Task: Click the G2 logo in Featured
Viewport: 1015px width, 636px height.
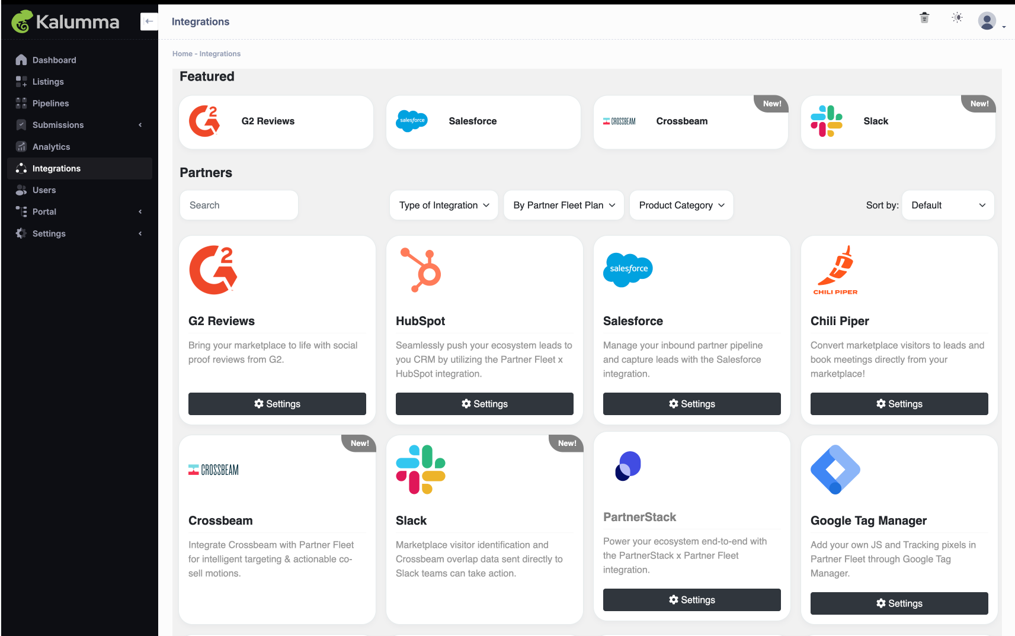Action: tap(204, 121)
